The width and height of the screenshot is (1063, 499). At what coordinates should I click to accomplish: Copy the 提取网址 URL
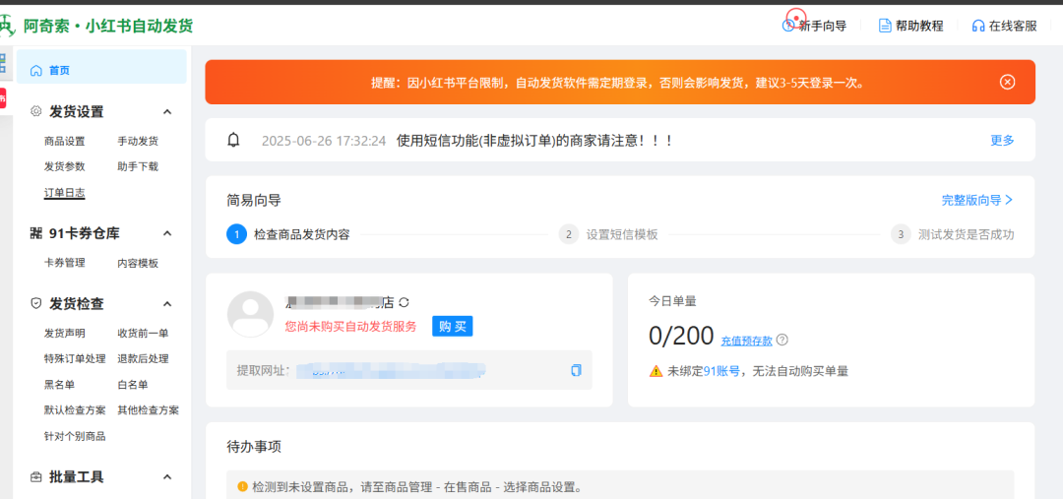coord(576,370)
